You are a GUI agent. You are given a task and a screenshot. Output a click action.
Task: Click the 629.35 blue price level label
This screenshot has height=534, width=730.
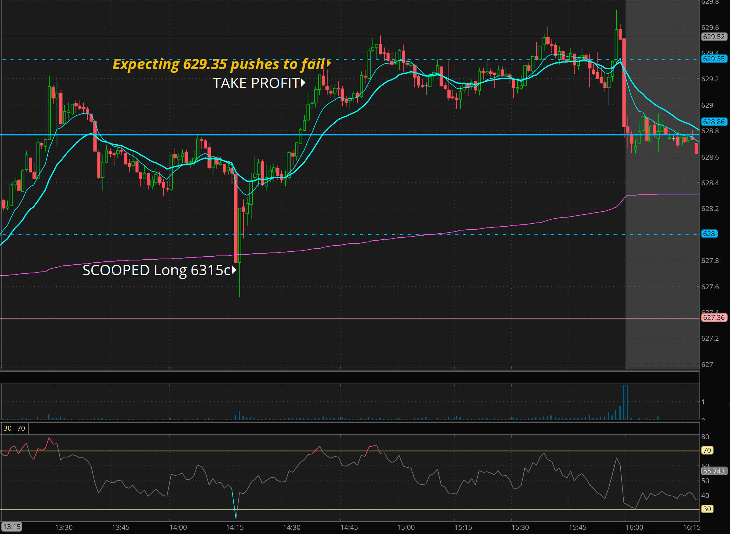click(714, 59)
